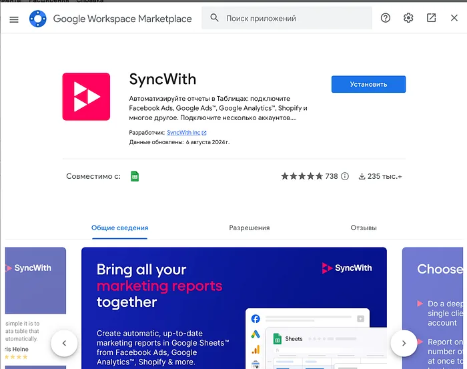The width and height of the screenshot is (467, 369).
Task: Click the SyncWith app logo
Action: click(x=86, y=97)
